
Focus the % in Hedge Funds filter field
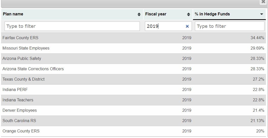coord(229,26)
